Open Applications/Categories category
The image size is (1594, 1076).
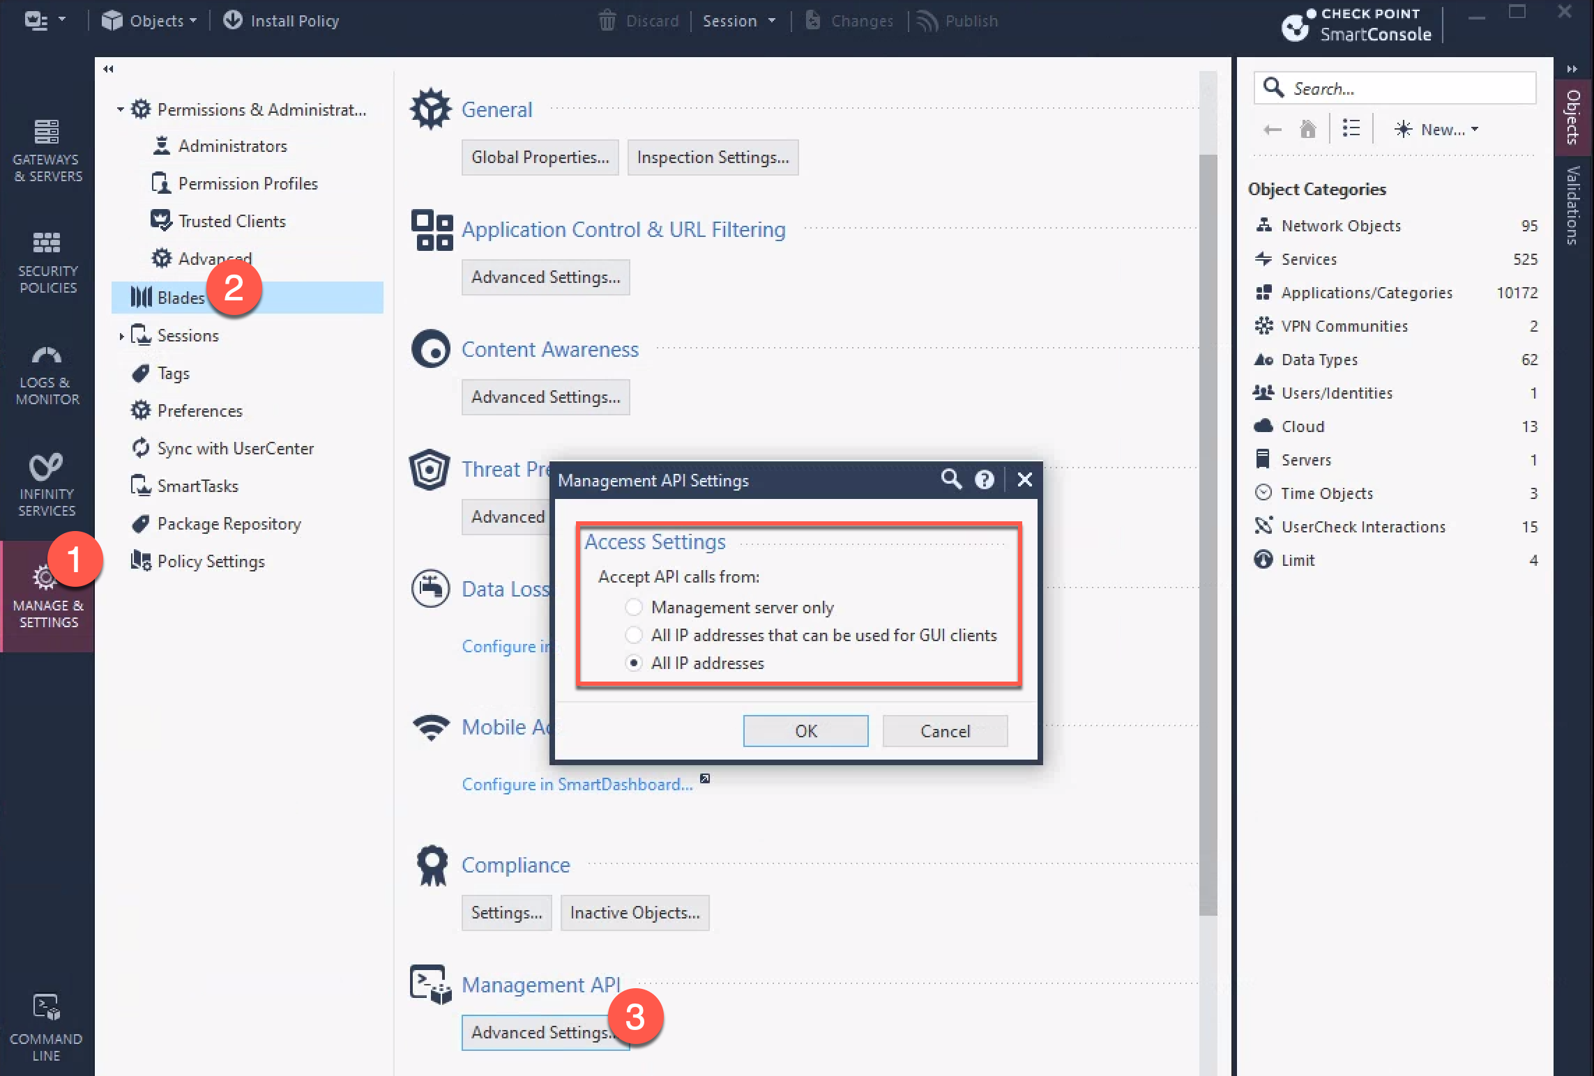click(x=1395, y=293)
